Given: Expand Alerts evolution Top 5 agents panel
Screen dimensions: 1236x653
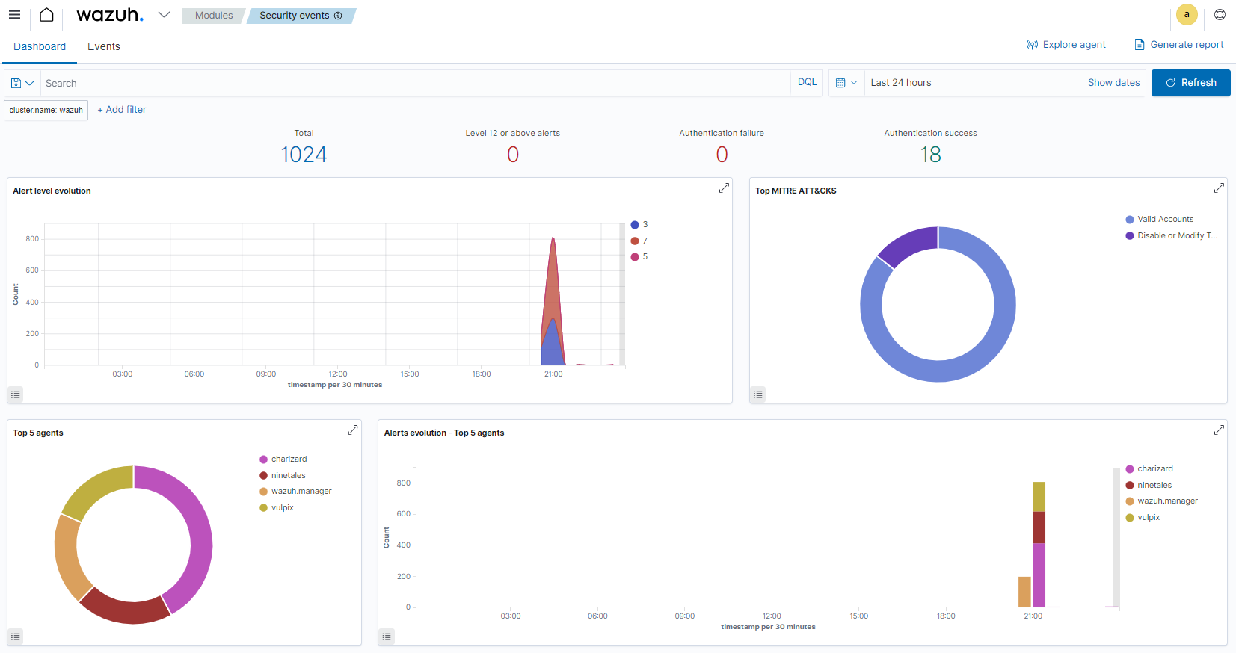Looking at the screenshot, I should [1219, 430].
